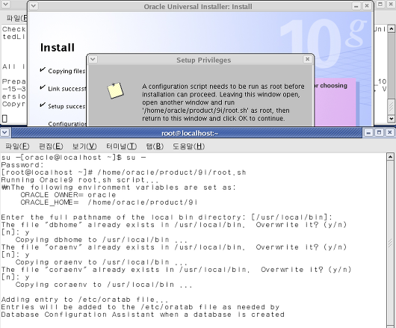Click the Configuration step text
The image size is (396, 328).
[67, 124]
